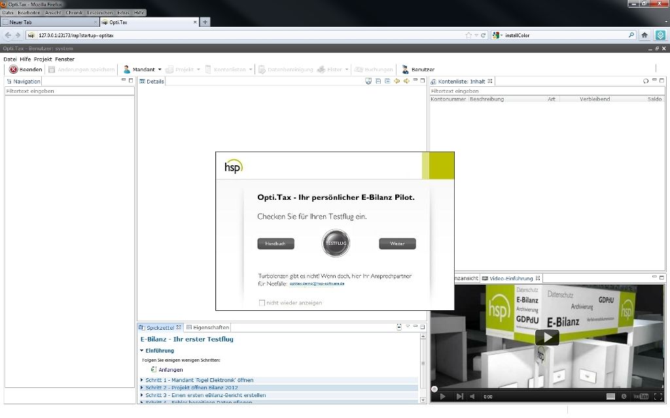Click the round TESTFLUG button
The height and width of the screenshot is (418, 670).
pos(336,243)
